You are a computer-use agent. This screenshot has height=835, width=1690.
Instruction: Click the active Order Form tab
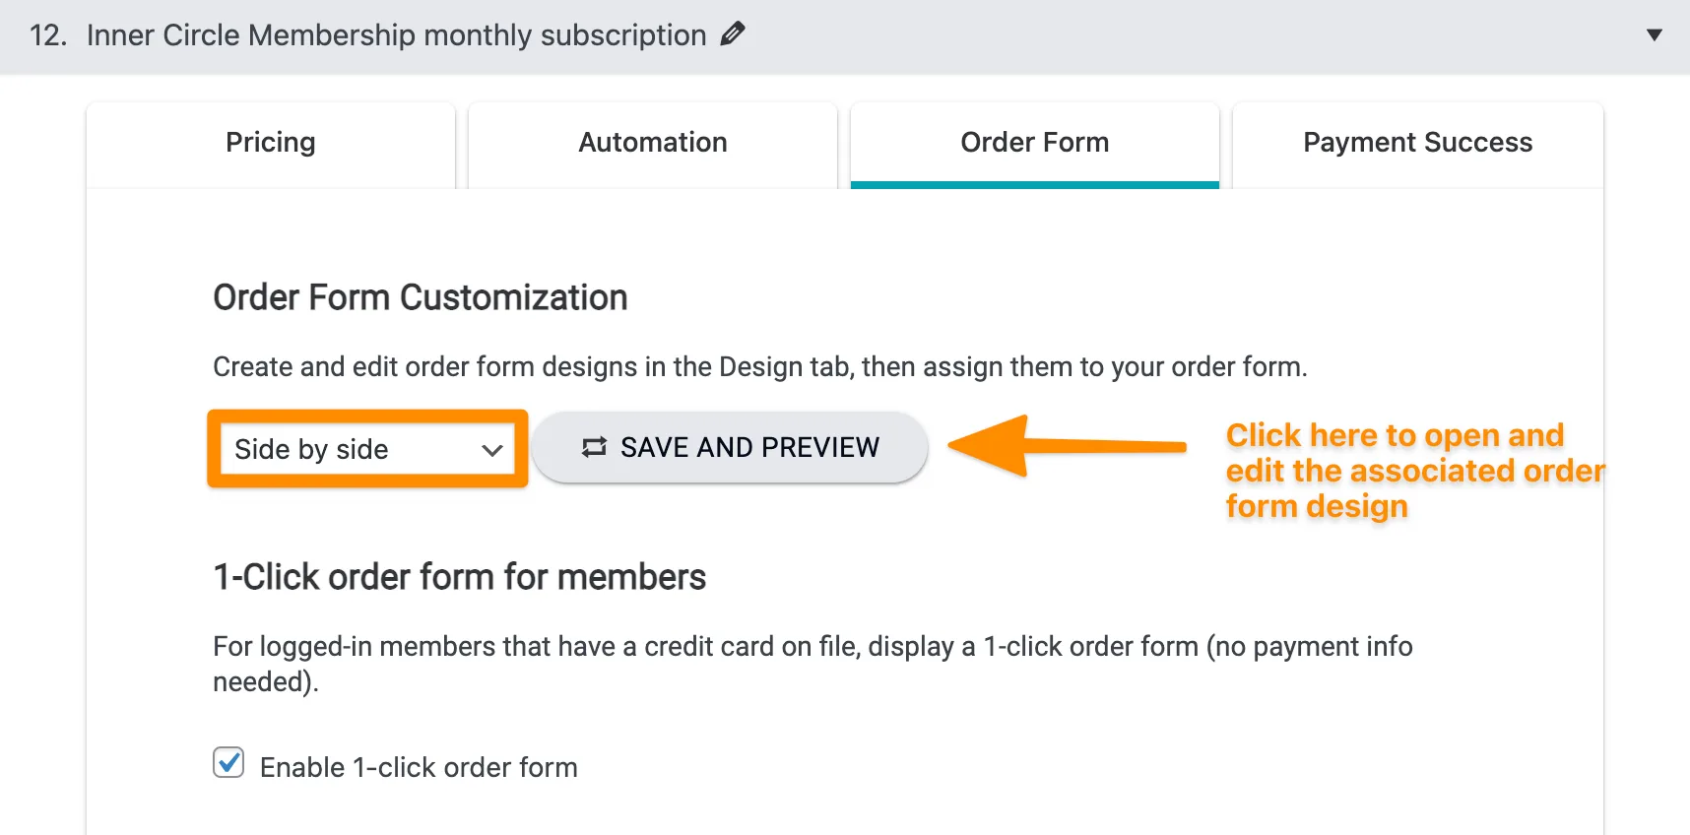(1034, 143)
